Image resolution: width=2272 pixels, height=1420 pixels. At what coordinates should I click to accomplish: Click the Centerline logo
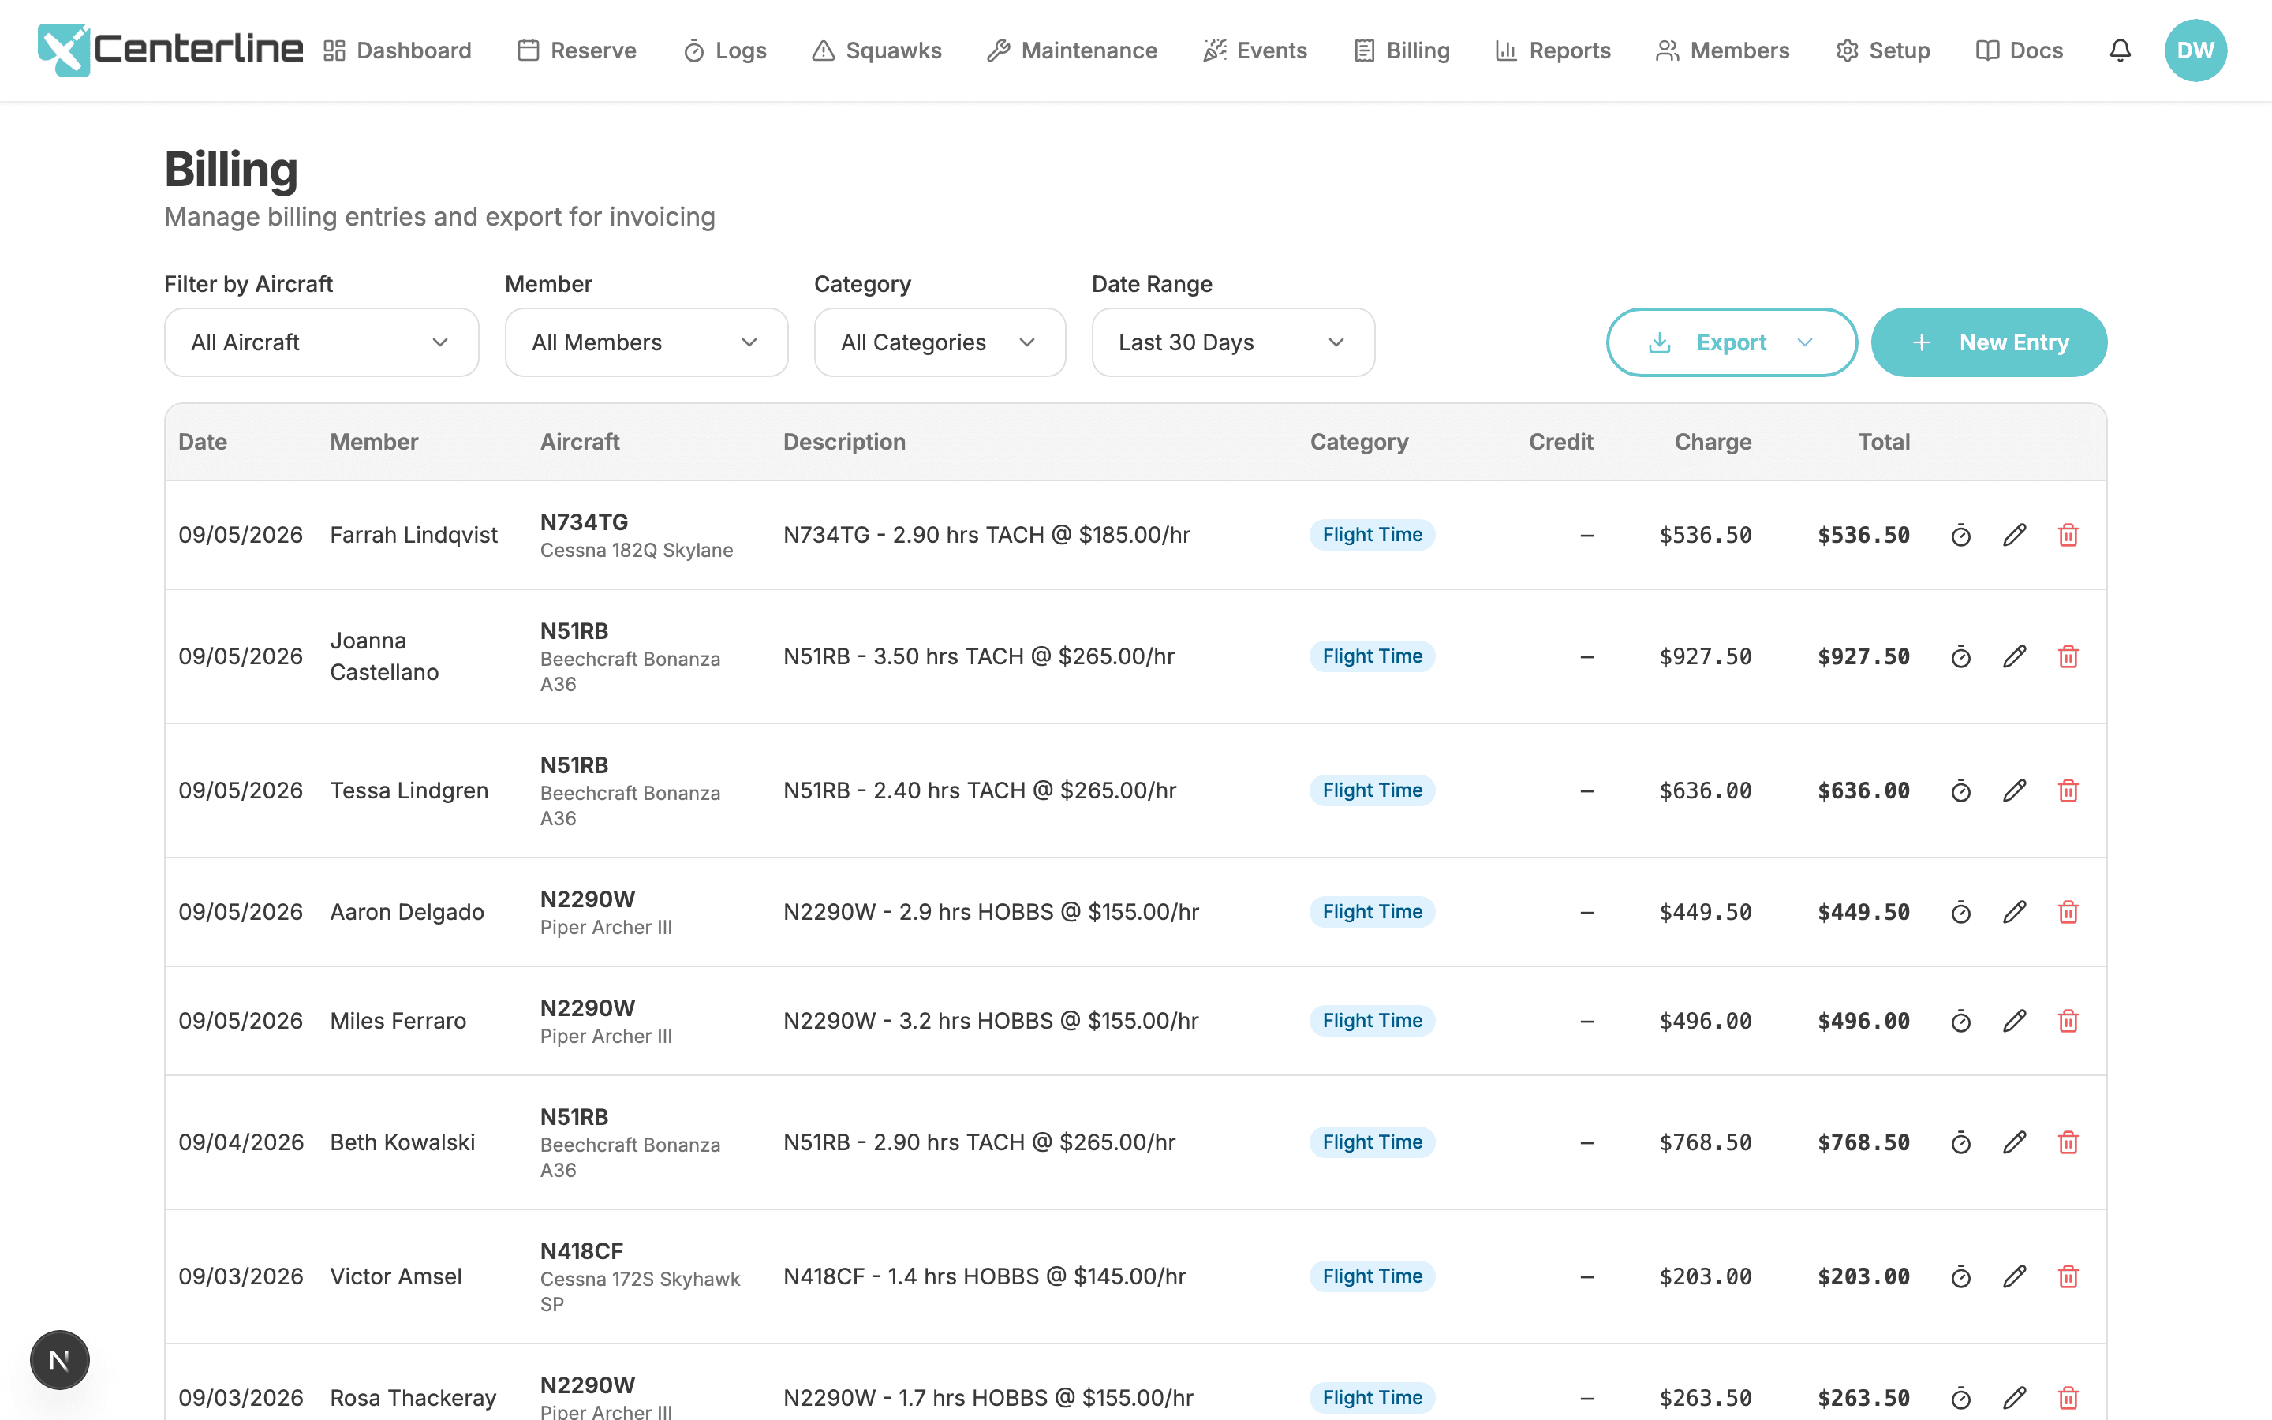[x=170, y=50]
